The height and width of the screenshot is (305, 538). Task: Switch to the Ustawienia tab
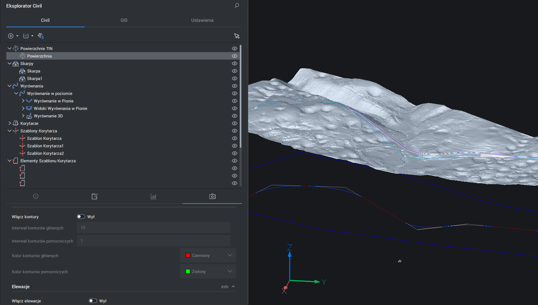click(202, 20)
